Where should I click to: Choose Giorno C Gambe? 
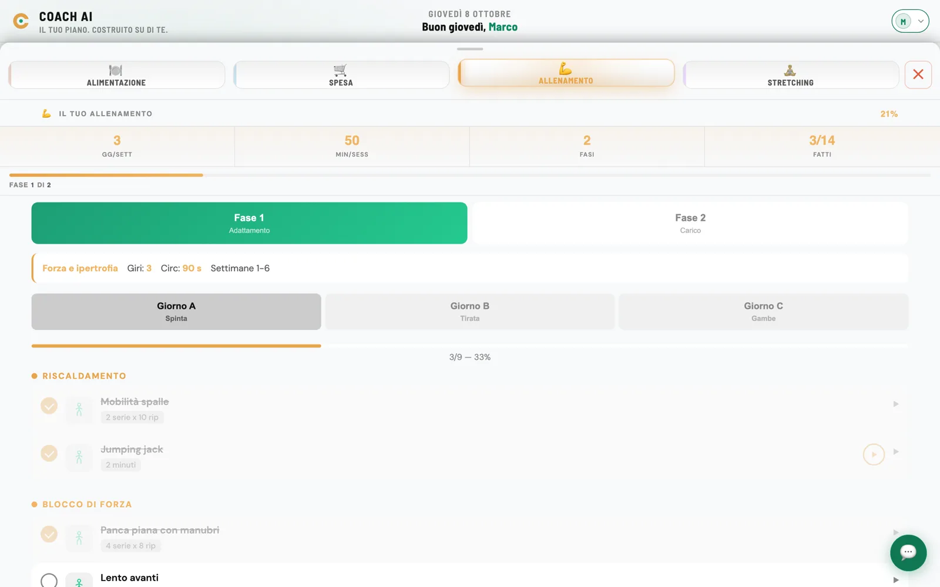click(x=764, y=312)
